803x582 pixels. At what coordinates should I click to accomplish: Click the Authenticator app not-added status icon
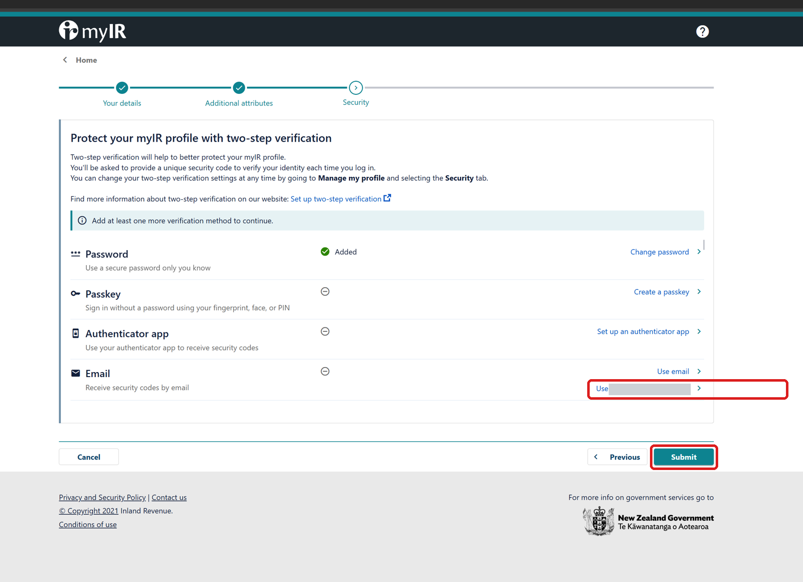[325, 331]
